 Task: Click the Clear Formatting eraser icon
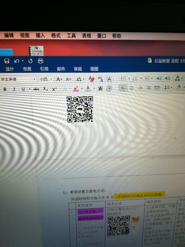[x=91, y=79]
